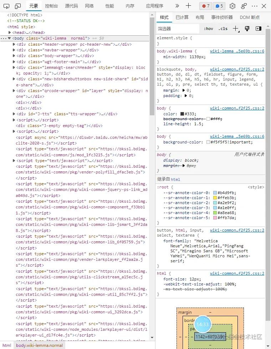Toggle device emulation icon
This screenshot has height=349, width=271.
(17, 6)
